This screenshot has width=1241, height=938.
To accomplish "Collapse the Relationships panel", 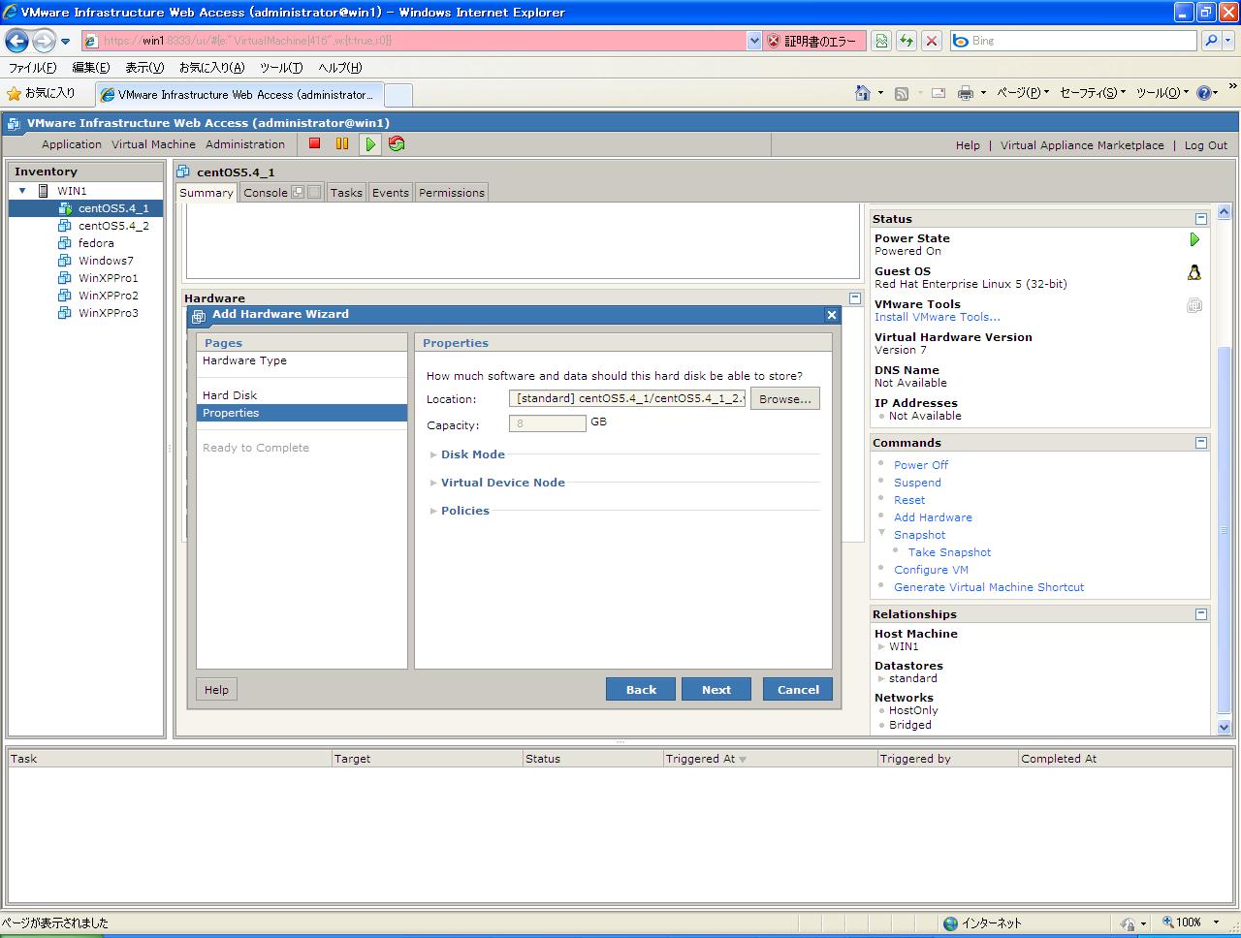I will [1201, 614].
